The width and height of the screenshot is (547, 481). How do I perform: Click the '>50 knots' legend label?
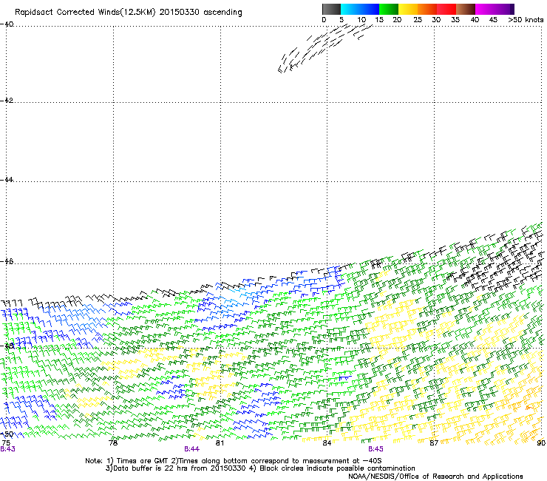[526, 20]
